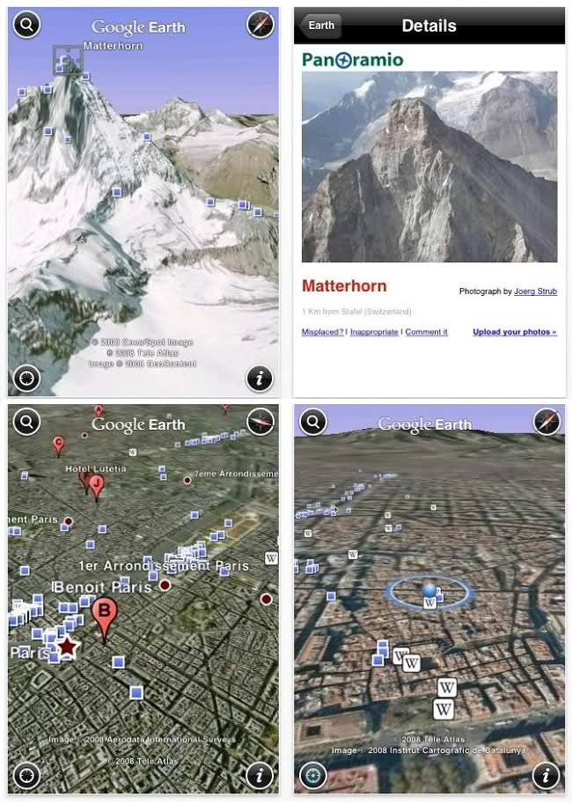This screenshot has width=572, height=804.
Task: Open the info button on the Matterhorn view
Action: pyautogui.click(x=260, y=379)
